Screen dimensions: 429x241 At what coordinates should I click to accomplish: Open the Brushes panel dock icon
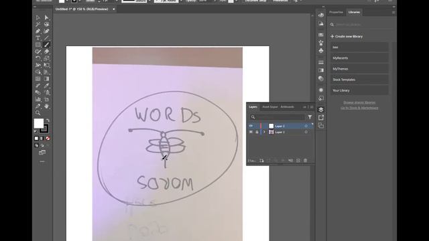point(321,43)
